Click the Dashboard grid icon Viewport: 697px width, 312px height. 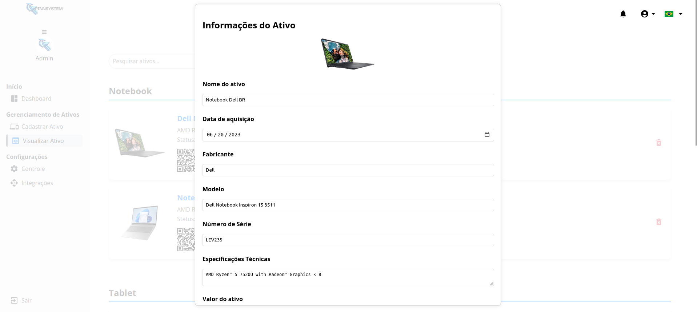tap(14, 99)
